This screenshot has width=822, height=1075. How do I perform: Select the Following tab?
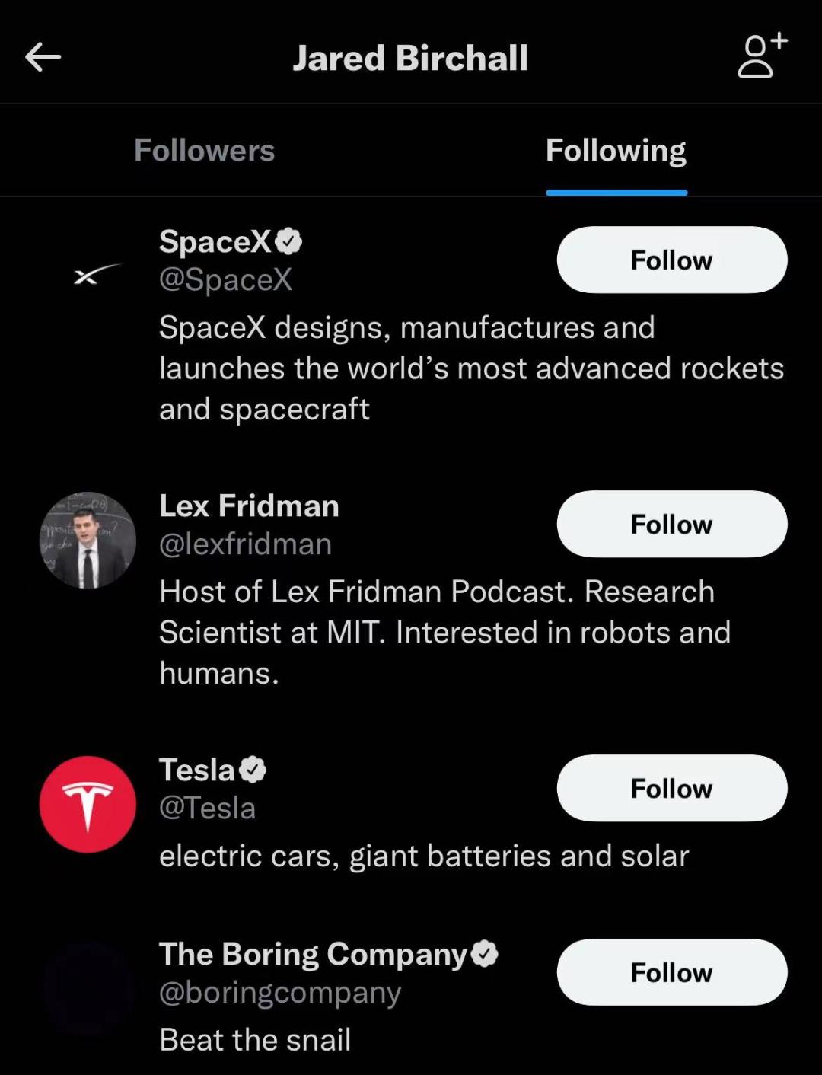click(616, 151)
